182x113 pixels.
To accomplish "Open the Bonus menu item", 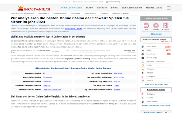I will pyautogui.click(x=114, y=8).
